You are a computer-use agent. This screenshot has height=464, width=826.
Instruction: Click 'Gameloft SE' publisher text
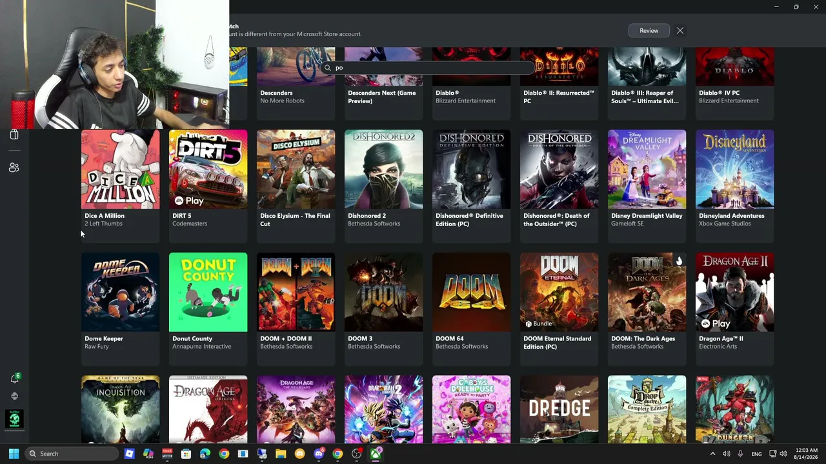627,224
